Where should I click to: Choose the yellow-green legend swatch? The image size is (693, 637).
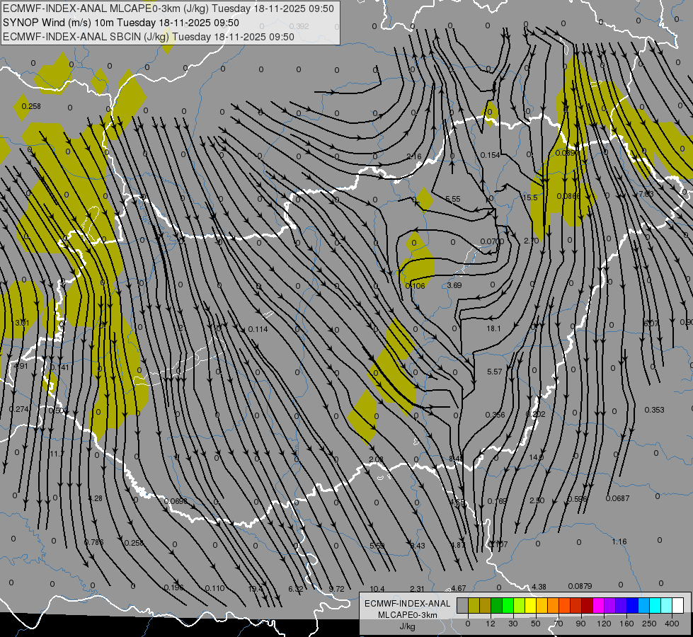(x=520, y=605)
